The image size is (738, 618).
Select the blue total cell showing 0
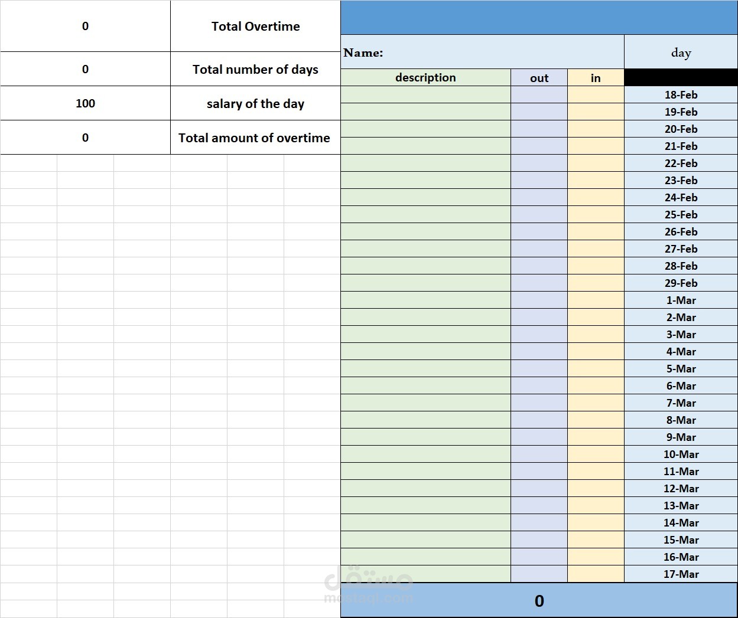[x=539, y=600]
